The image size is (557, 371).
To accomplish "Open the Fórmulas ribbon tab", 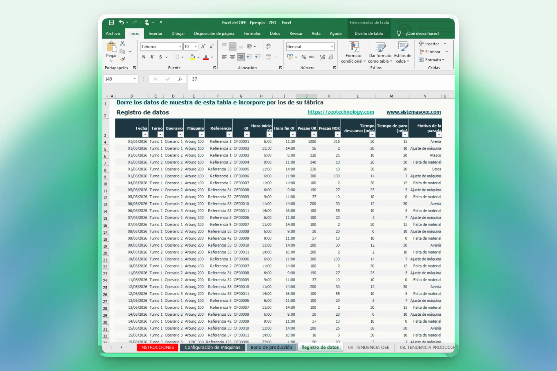I will click(x=252, y=34).
